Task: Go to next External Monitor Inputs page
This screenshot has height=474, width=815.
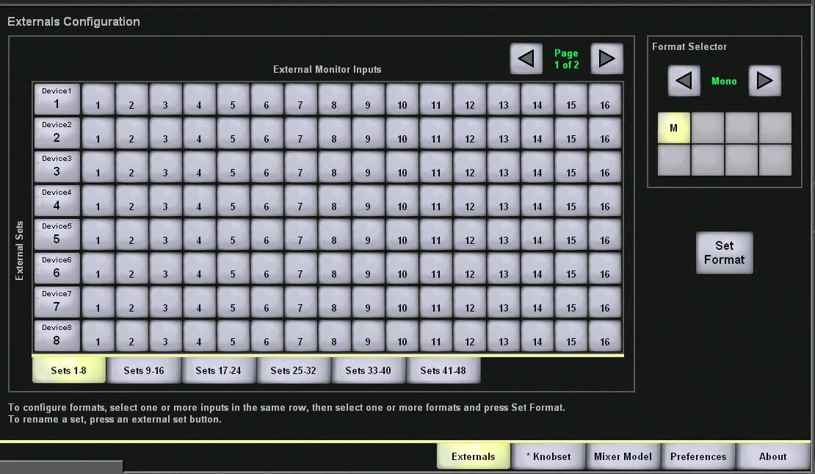Action: coord(606,59)
